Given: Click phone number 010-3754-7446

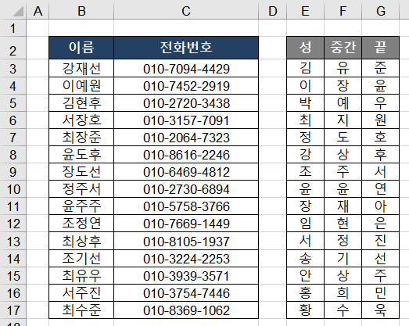Looking at the screenshot, I should (186, 293).
